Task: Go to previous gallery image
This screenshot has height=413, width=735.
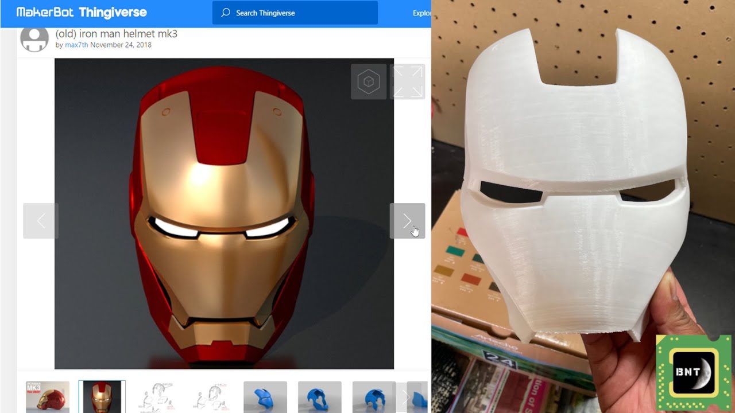Action: pos(41,221)
